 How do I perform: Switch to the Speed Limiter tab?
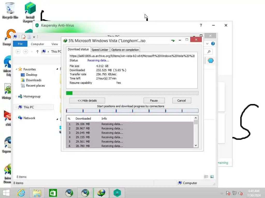click(x=100, y=50)
